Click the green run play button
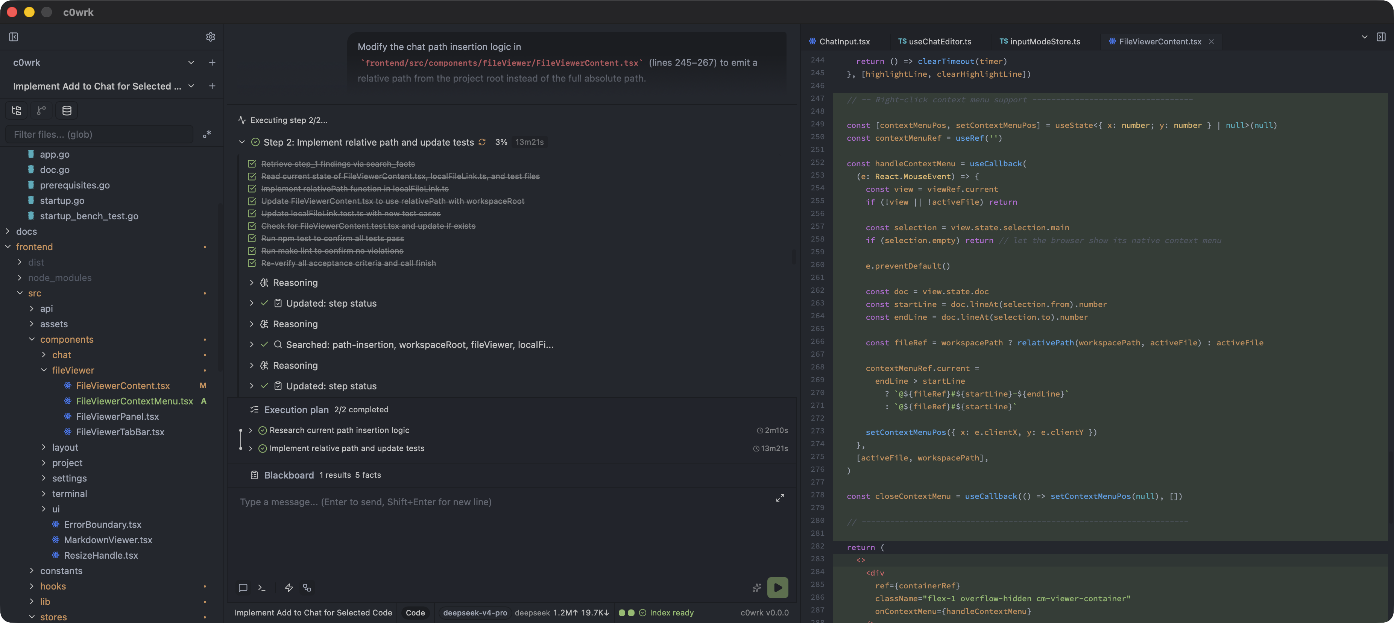The width and height of the screenshot is (1394, 623). click(x=777, y=587)
